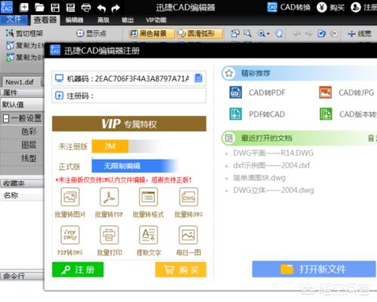Click the new file icon in title bar
This screenshot has width=377, height=302.
point(24,8)
